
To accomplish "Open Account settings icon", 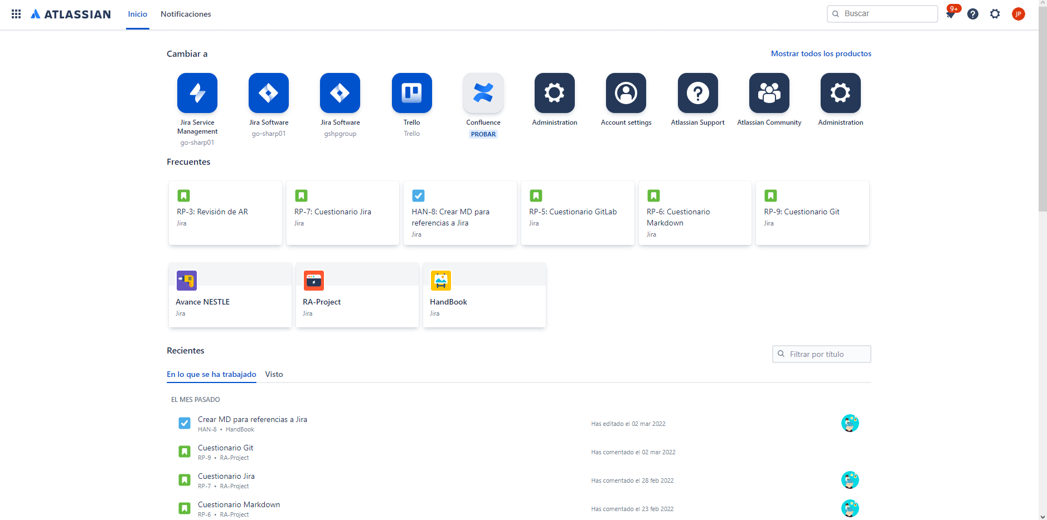I will (626, 93).
